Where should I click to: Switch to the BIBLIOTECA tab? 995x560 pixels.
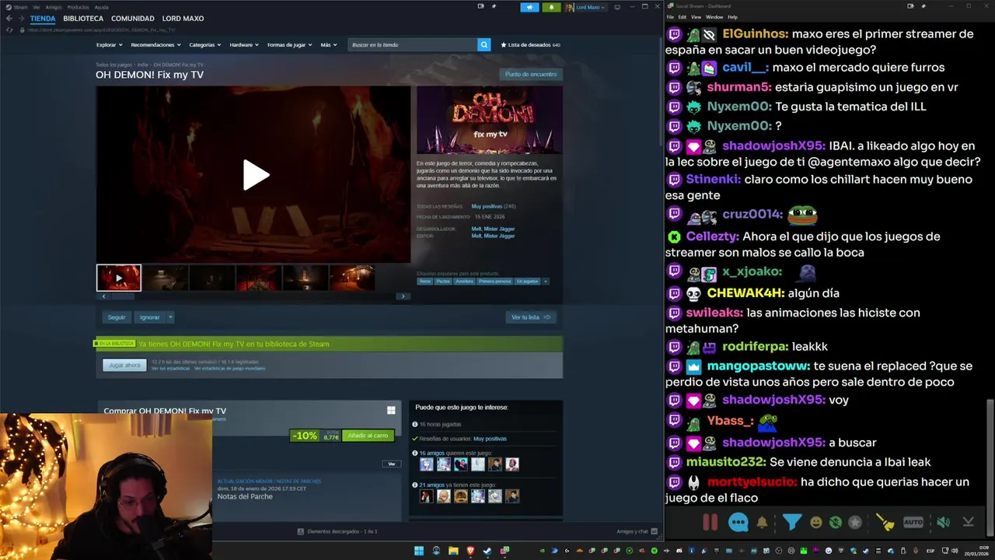pyautogui.click(x=83, y=19)
